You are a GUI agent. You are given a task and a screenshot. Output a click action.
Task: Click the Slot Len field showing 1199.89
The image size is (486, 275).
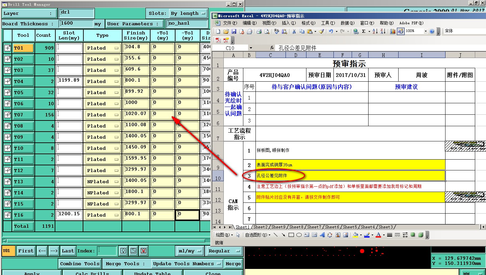click(x=69, y=81)
